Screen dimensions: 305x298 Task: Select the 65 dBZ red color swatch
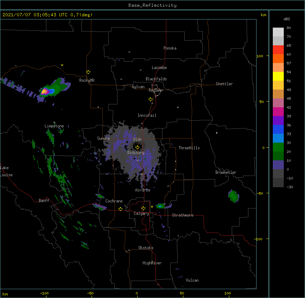pyautogui.click(x=278, y=50)
